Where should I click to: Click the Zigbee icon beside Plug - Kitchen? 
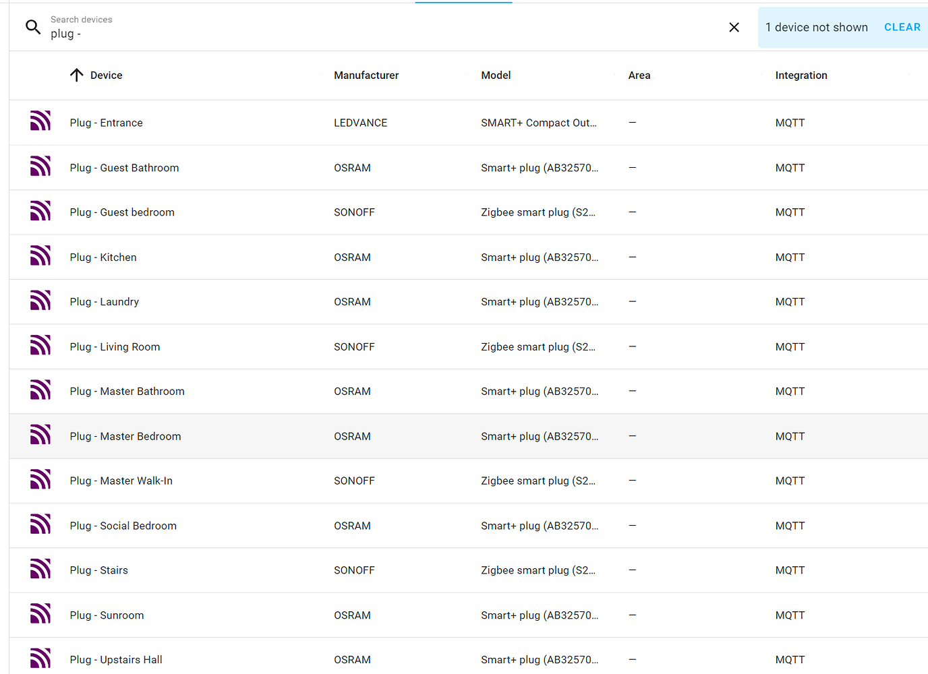tap(40, 256)
